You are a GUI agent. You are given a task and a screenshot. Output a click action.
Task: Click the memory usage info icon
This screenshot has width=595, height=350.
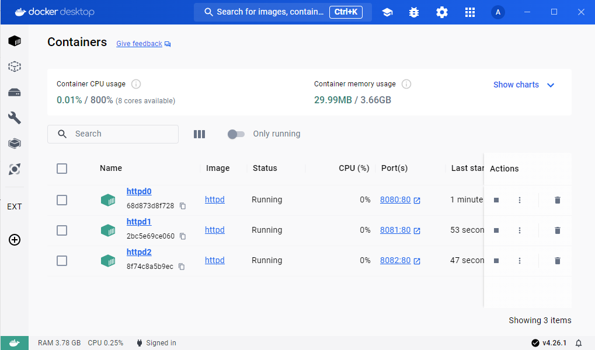point(406,84)
